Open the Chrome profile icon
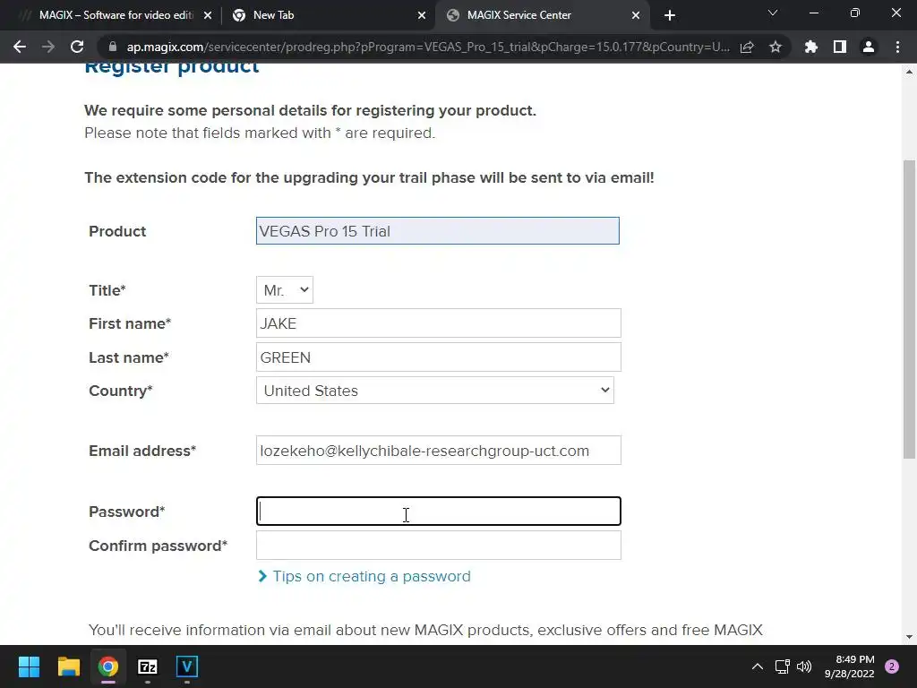The image size is (917, 688). (x=869, y=47)
